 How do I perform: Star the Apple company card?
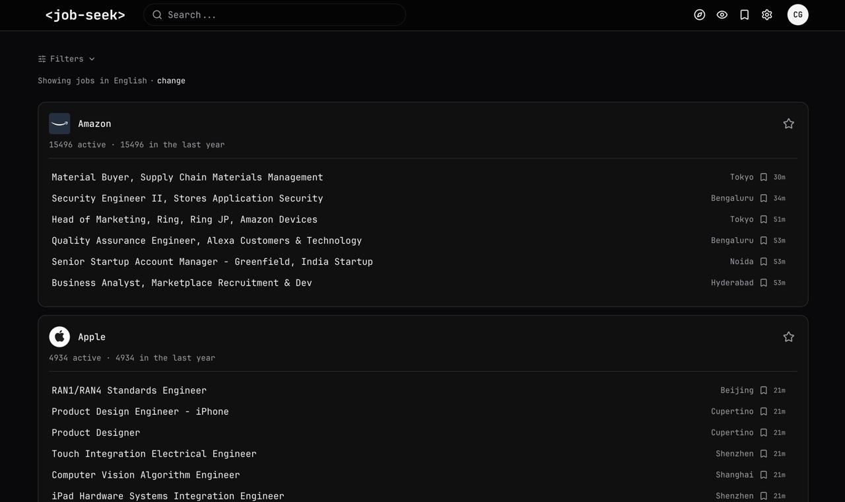[x=788, y=337]
